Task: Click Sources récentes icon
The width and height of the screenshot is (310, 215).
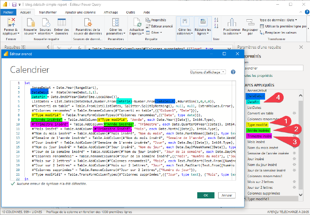Action: tap(45, 22)
